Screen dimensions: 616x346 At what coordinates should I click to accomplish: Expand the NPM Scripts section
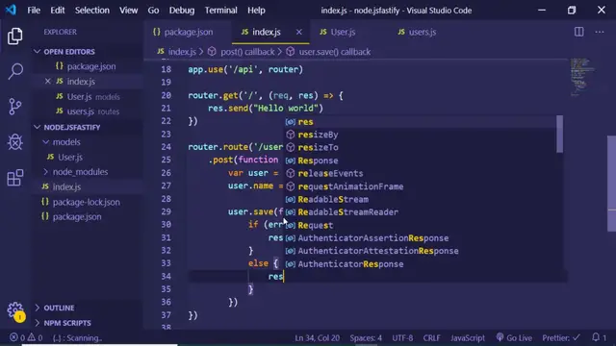[67, 323]
